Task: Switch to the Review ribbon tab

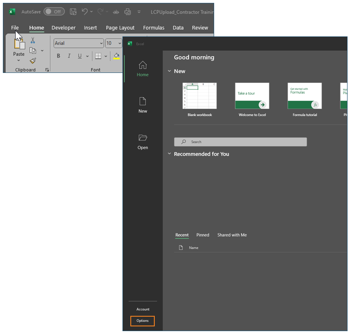Action: click(200, 28)
